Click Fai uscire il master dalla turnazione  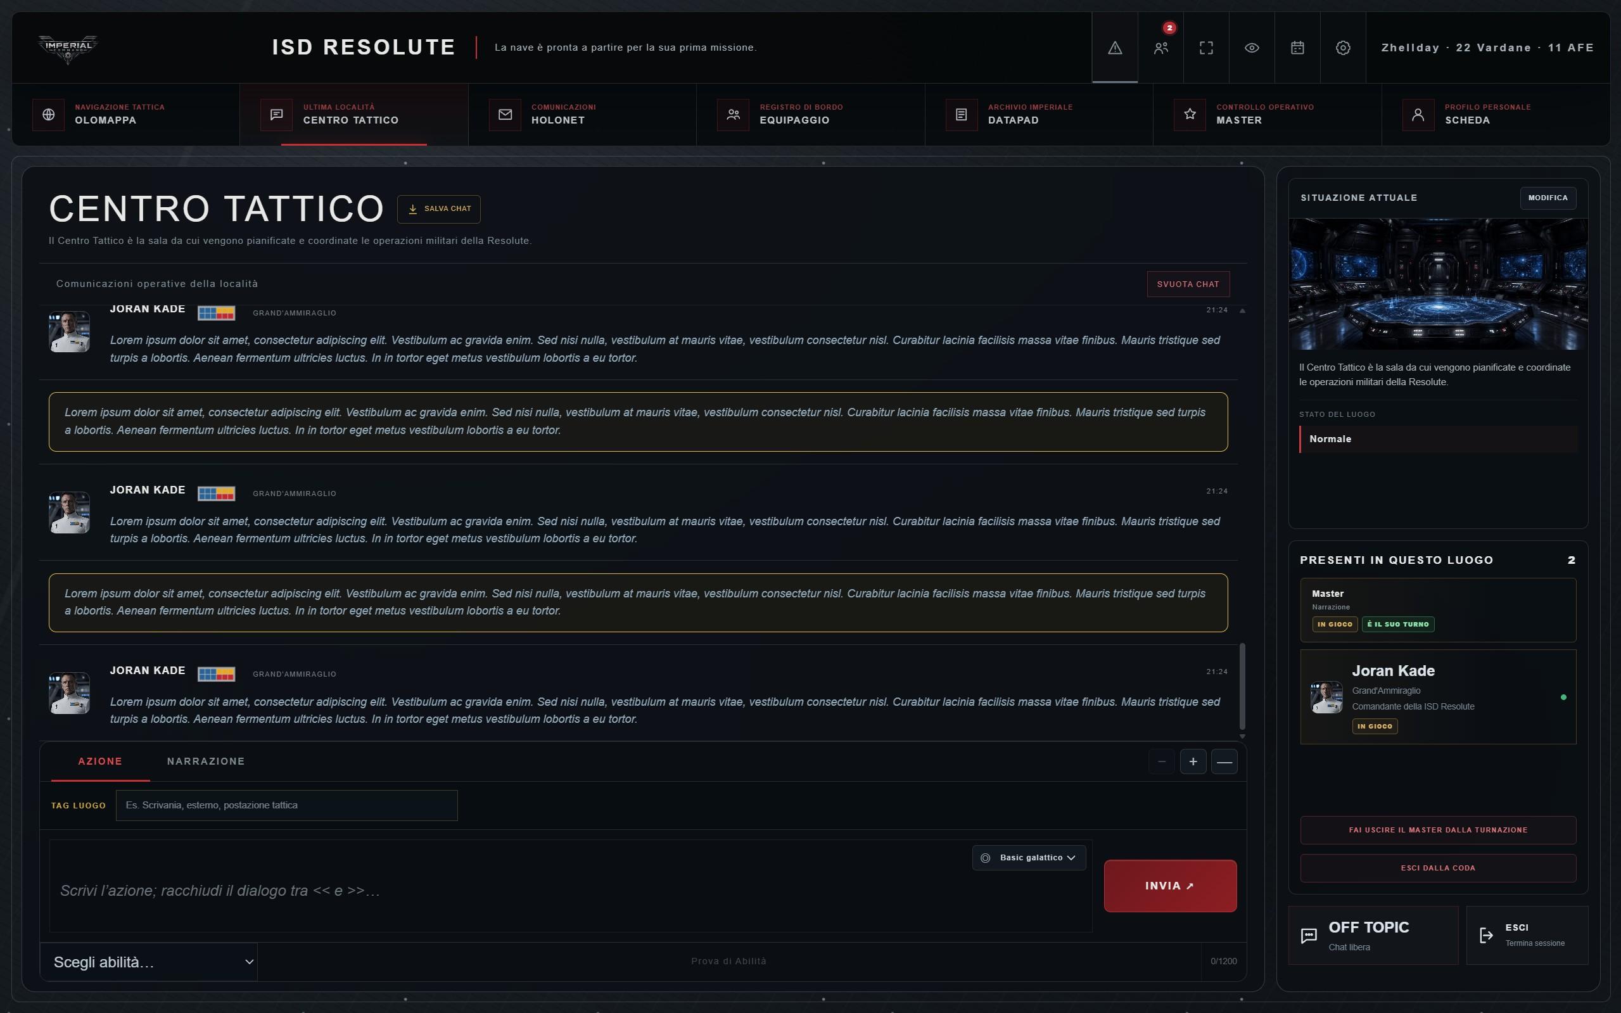coord(1438,830)
